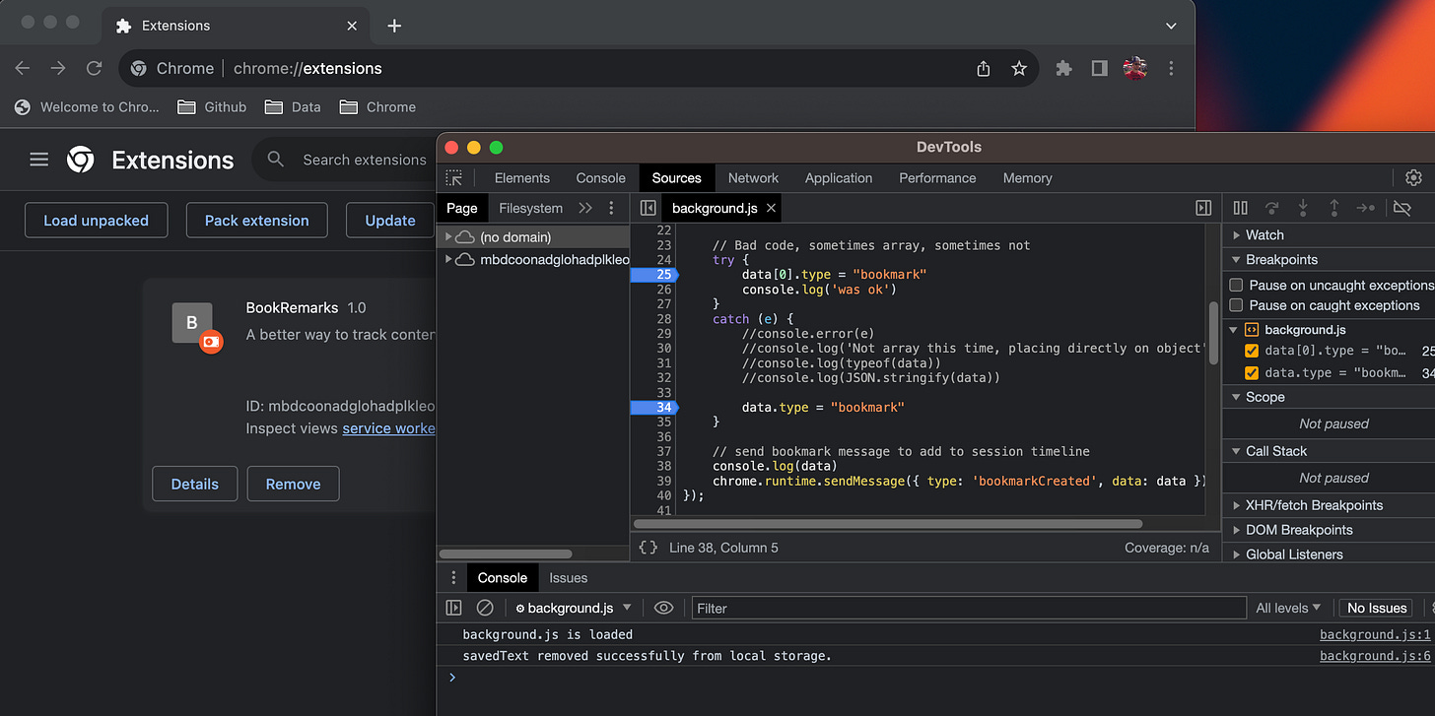Image resolution: width=1435 pixels, height=716 pixels.
Task: Enable Pause on caught exceptions
Action: point(1236,305)
